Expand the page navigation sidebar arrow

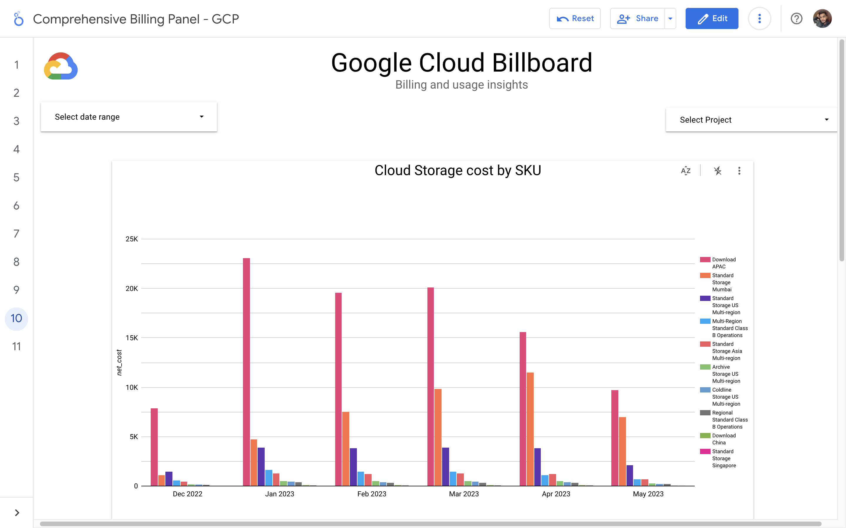pyautogui.click(x=17, y=513)
